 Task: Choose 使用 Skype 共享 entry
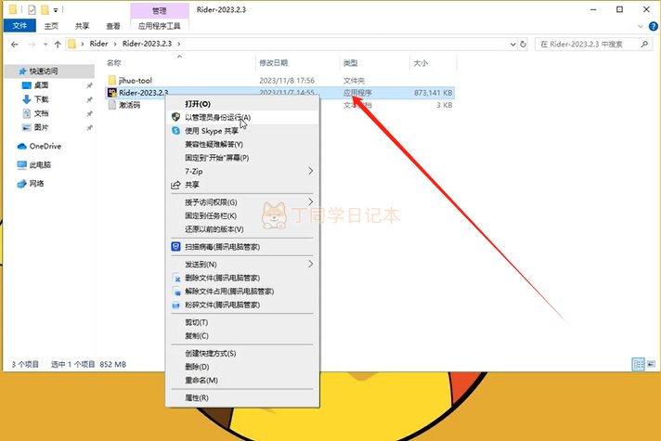pos(242,131)
